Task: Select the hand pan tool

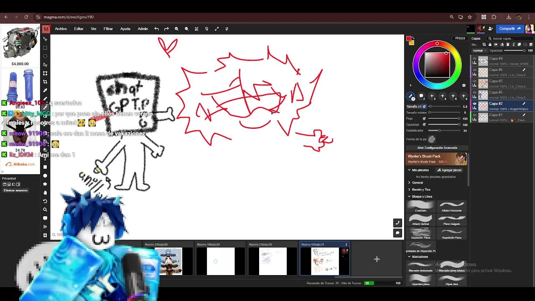Action: coord(45,193)
